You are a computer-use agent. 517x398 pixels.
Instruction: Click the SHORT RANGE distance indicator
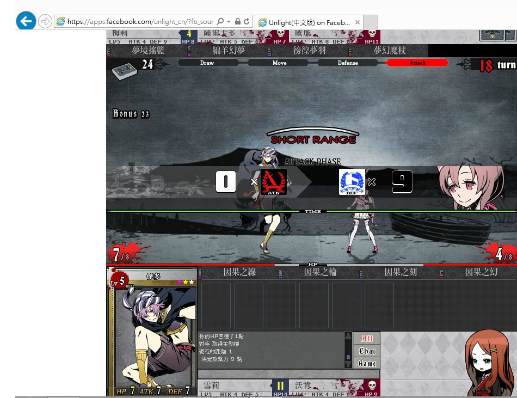coord(313,136)
